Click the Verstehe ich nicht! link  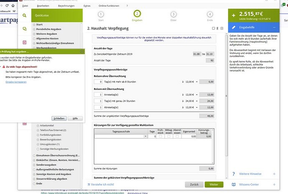coord(101,184)
